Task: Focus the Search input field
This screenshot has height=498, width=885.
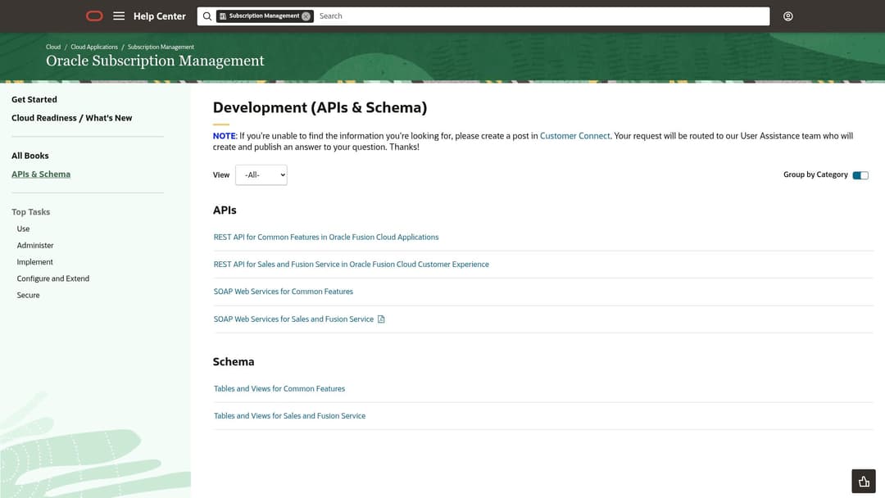Action: [542, 16]
